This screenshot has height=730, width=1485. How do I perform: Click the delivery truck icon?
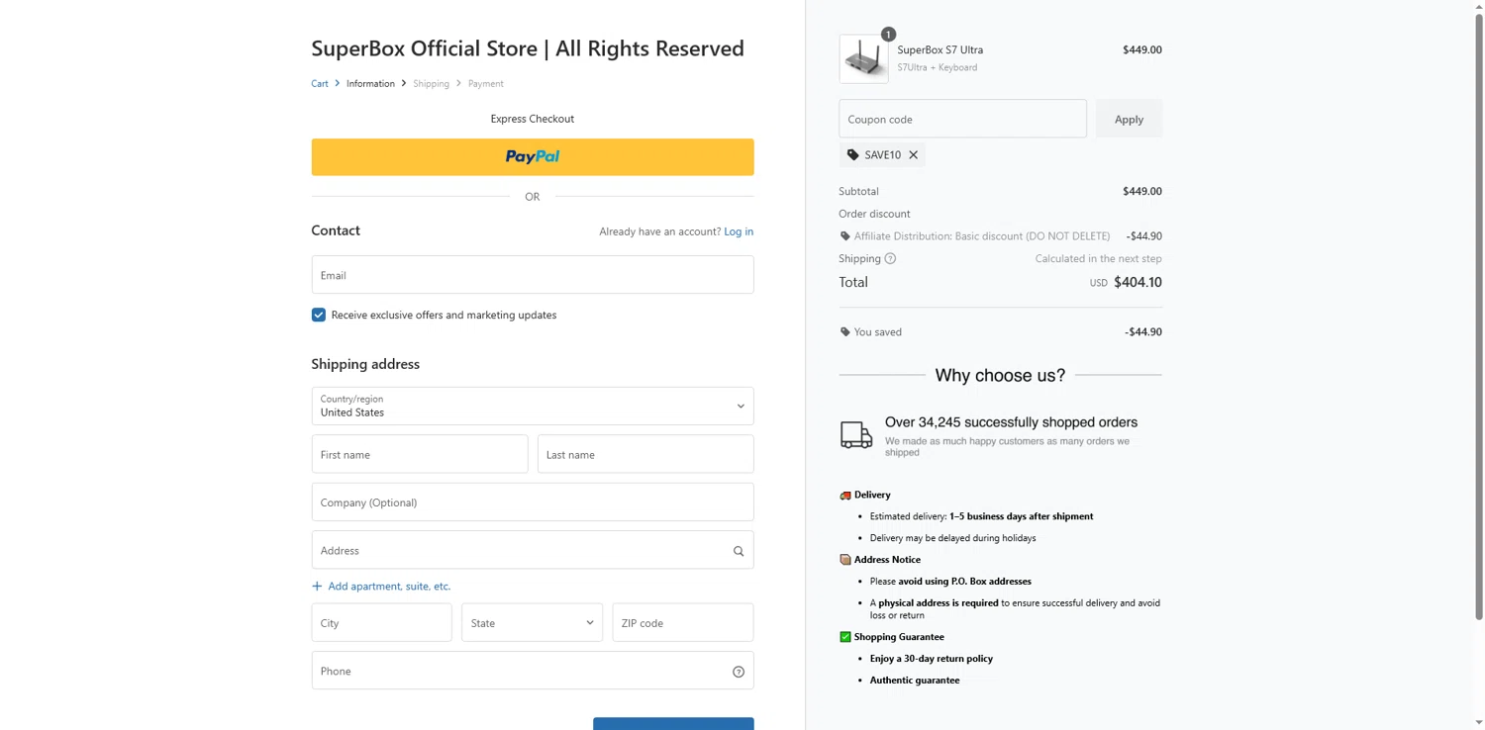pyautogui.click(x=856, y=435)
